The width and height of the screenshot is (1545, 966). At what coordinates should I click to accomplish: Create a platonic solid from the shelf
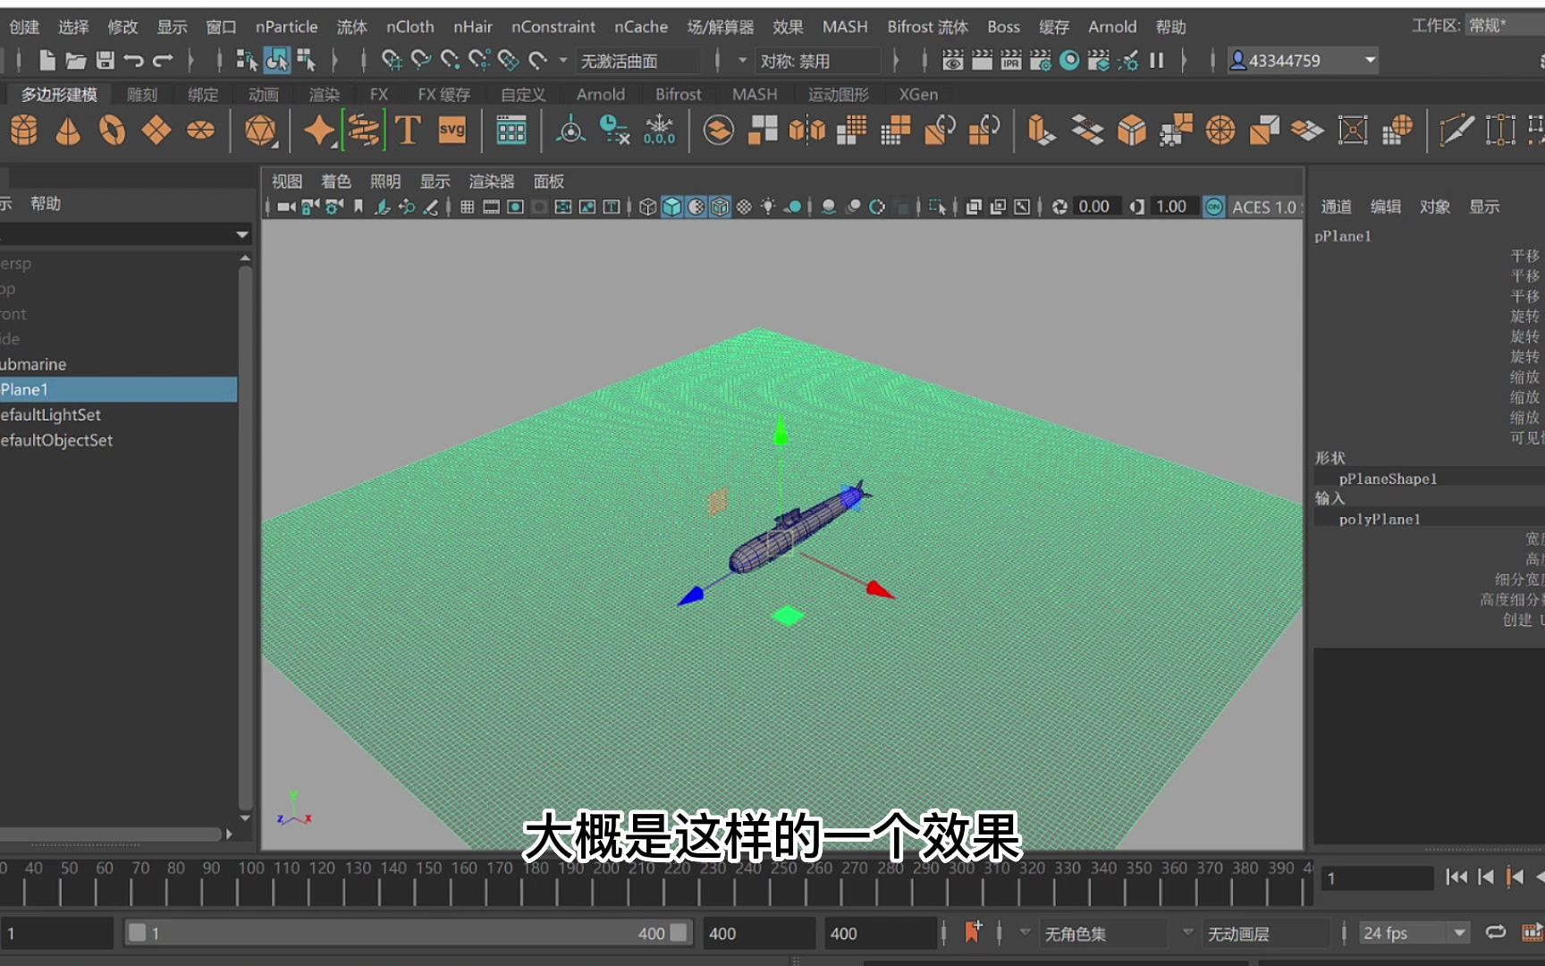259,131
